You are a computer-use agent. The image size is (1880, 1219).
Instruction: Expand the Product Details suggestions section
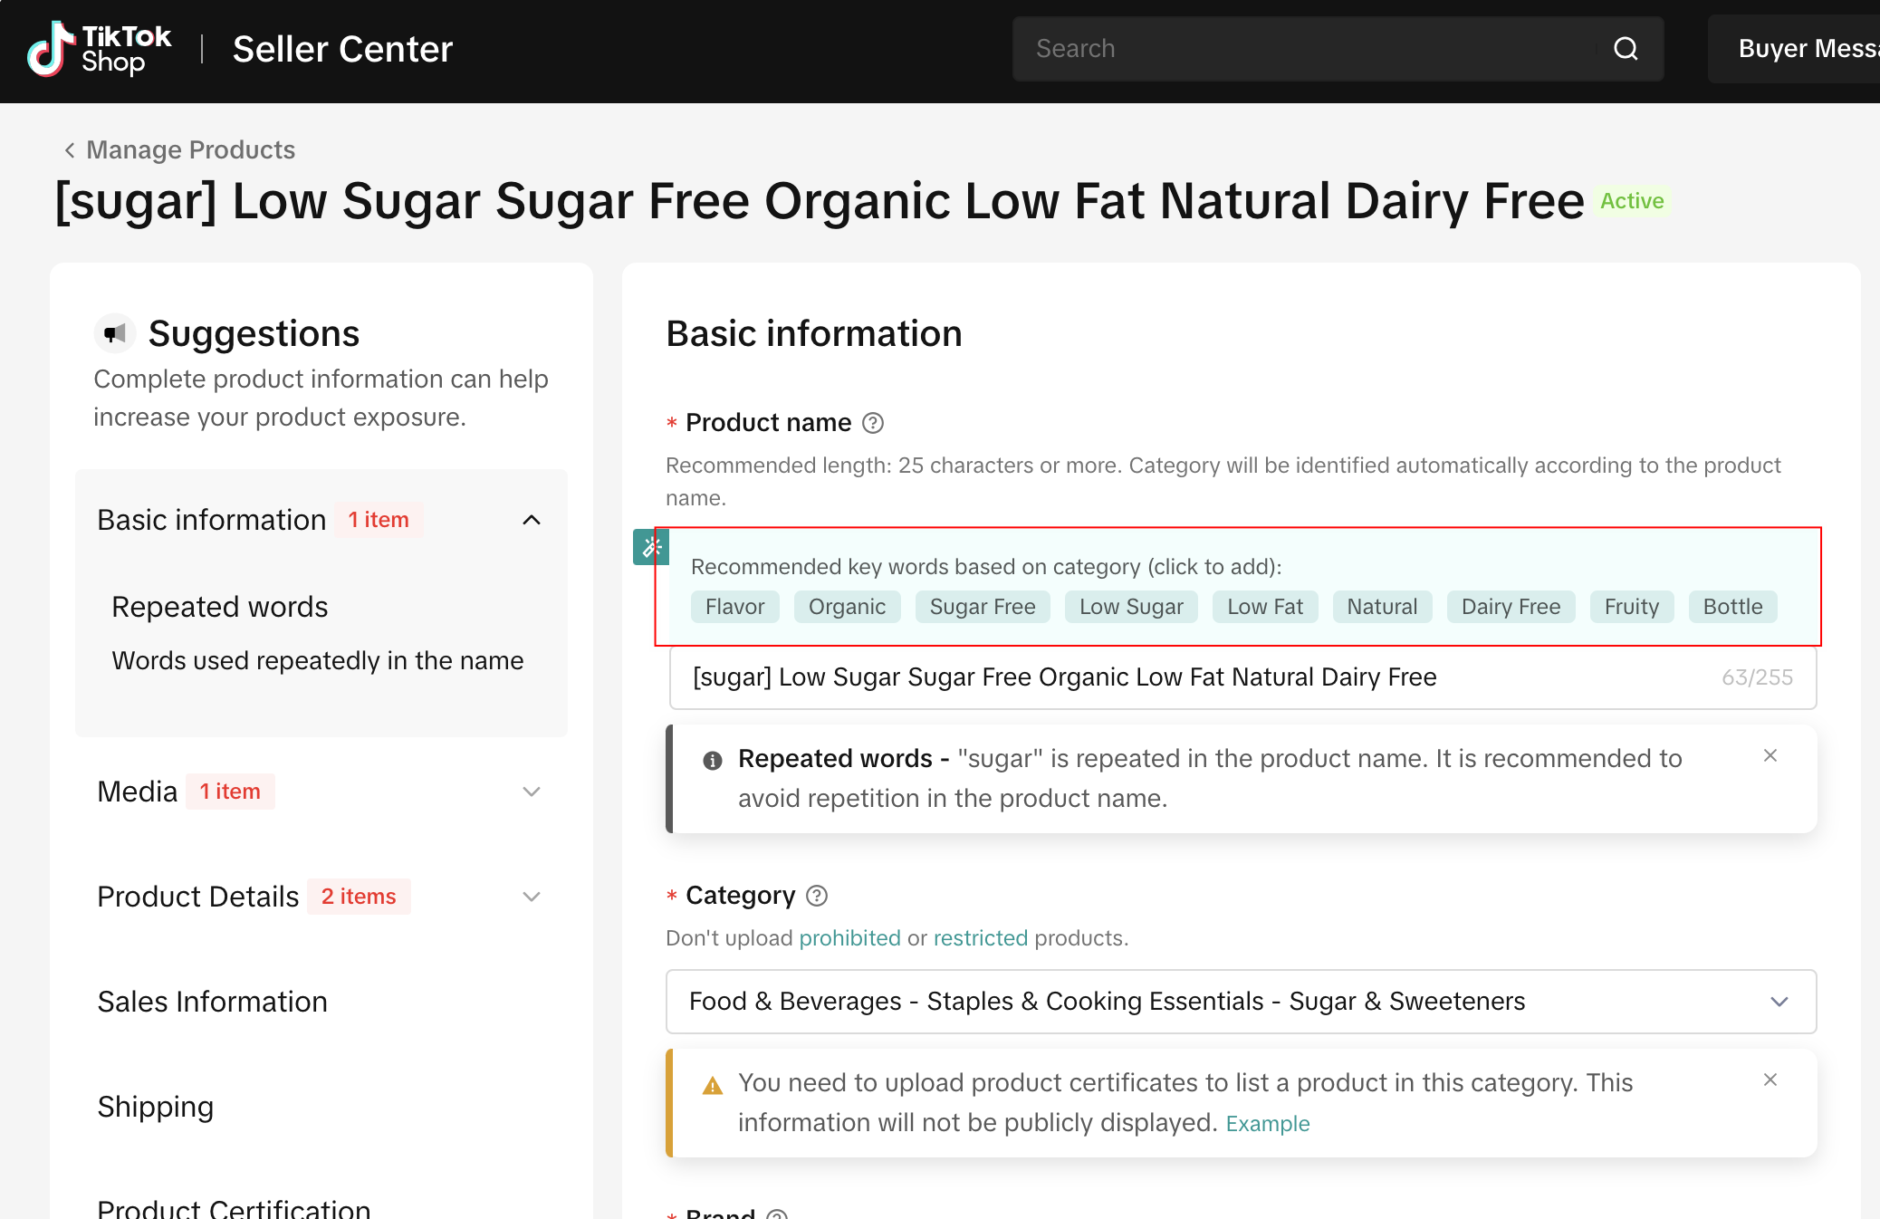532,897
